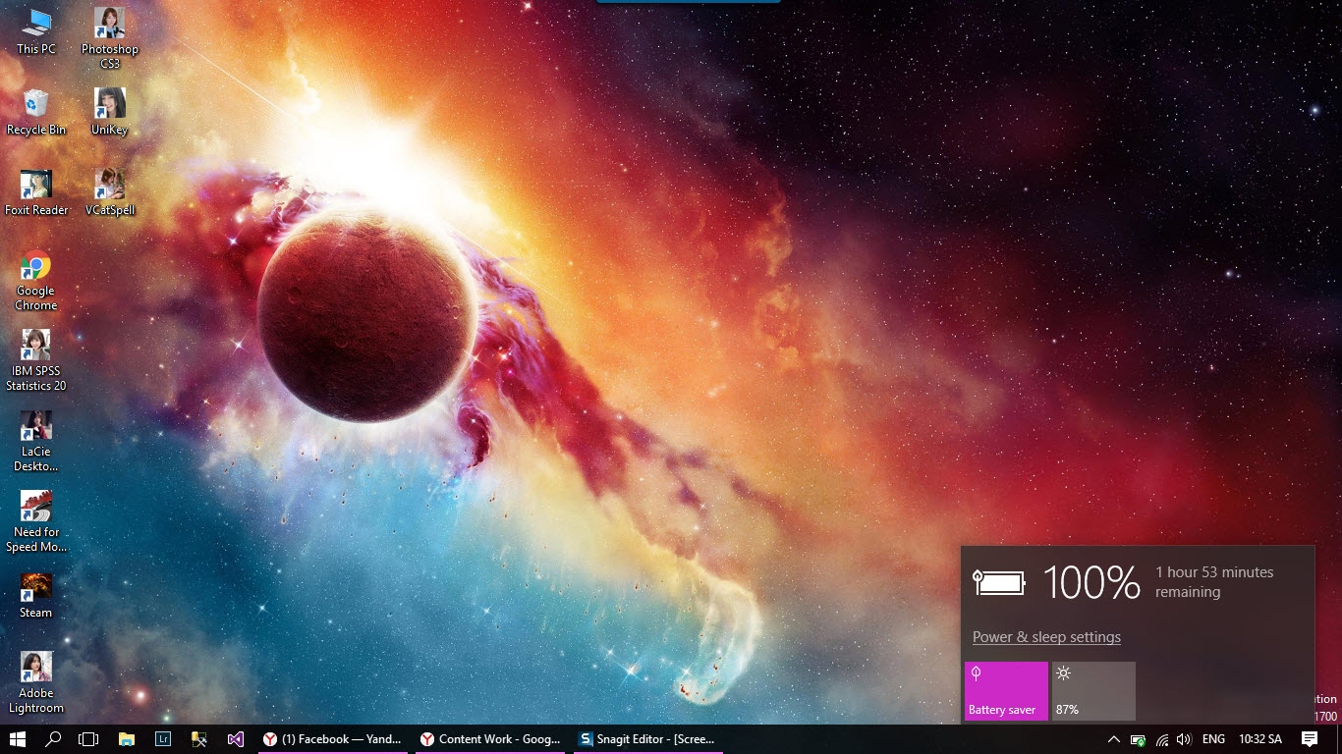Select the Recycle Bin desktop icon
This screenshot has width=1342, height=754.
point(36,112)
